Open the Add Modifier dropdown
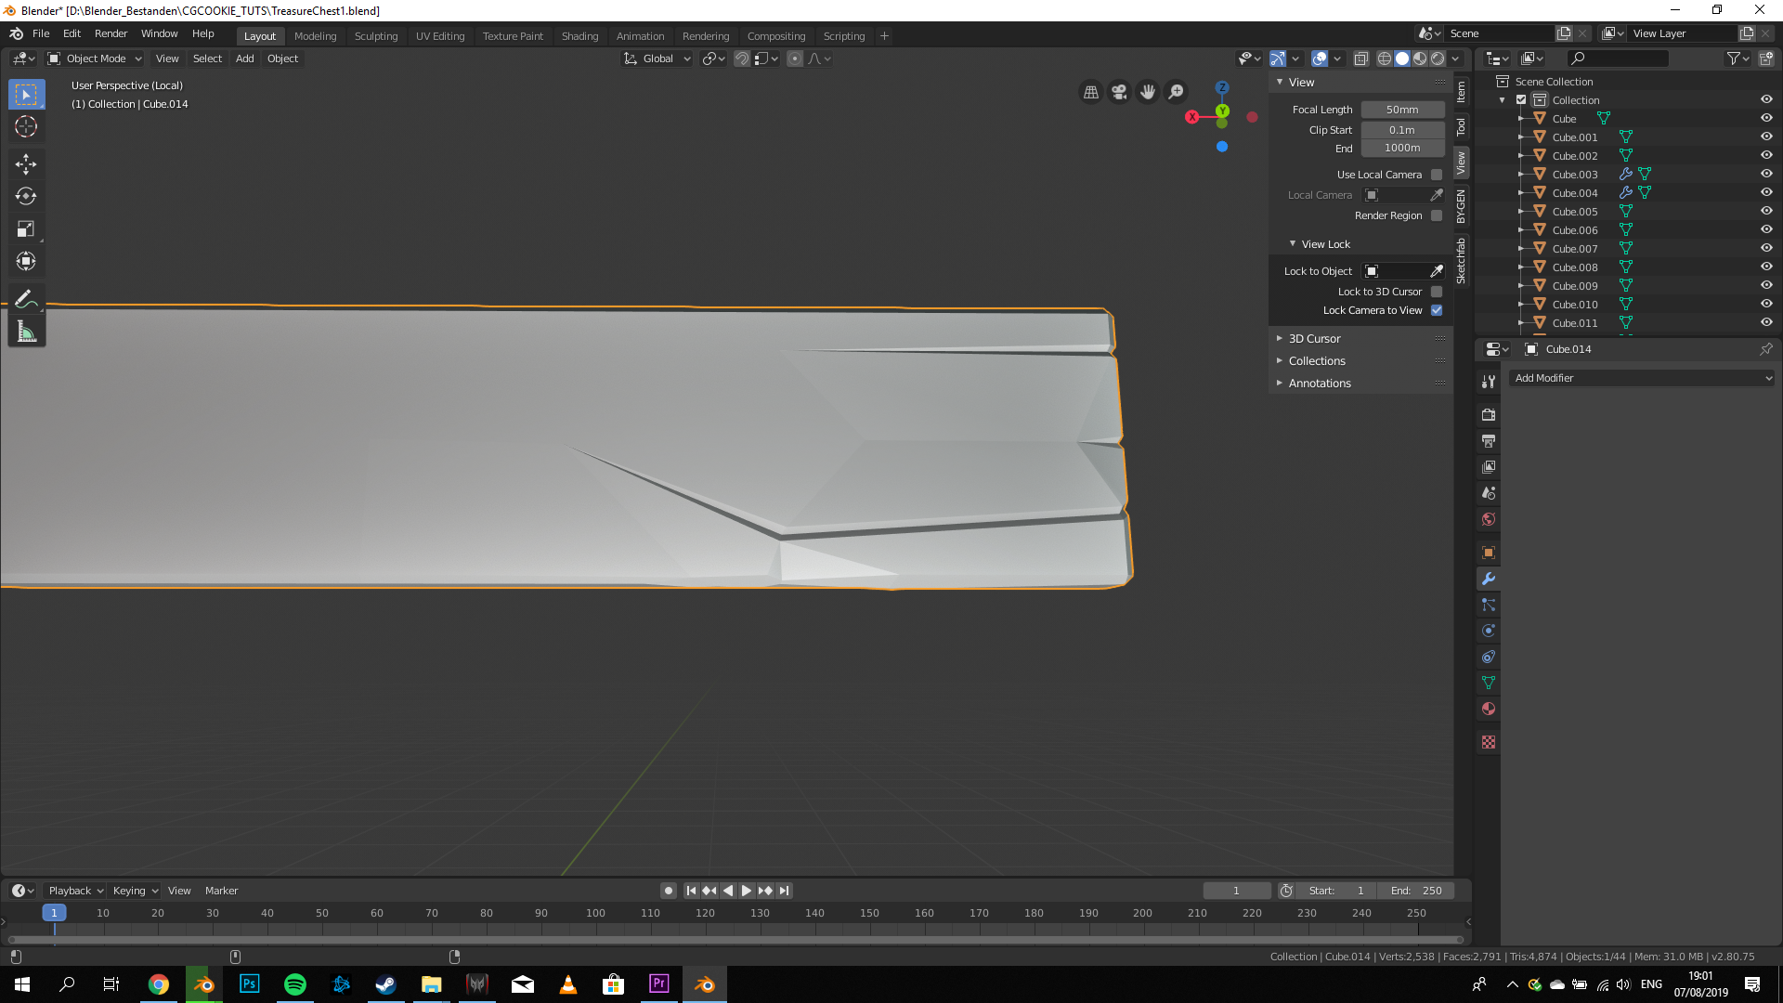This screenshot has width=1783, height=1003. pyautogui.click(x=1641, y=378)
